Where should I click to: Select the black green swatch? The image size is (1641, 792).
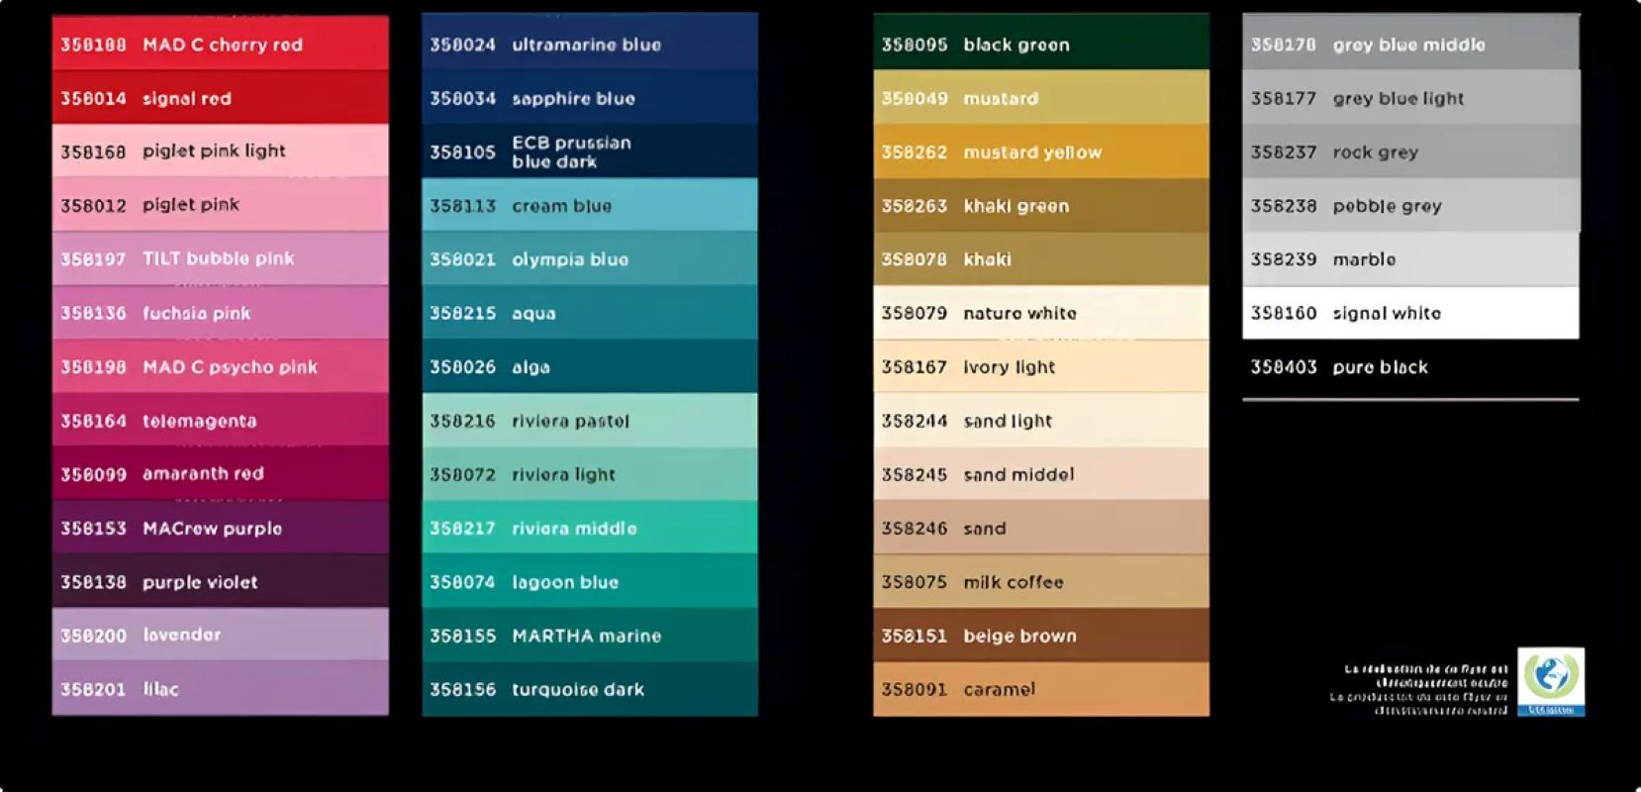click(1040, 45)
